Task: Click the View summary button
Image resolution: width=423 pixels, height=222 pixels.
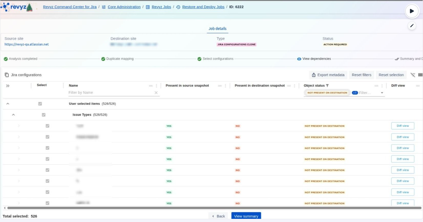Action: pyautogui.click(x=246, y=216)
